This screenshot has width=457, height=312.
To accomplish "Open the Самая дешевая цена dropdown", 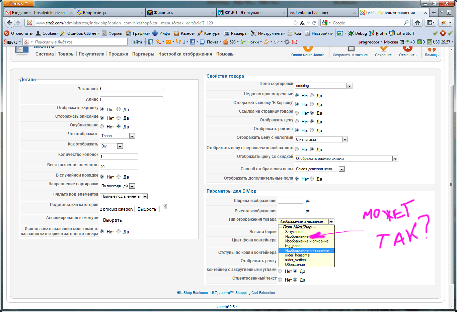I will point(320,169).
